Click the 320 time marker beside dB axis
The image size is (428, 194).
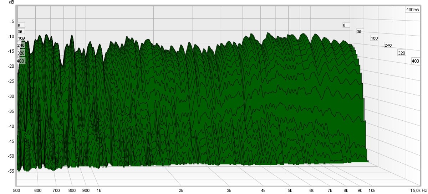click(x=21, y=53)
